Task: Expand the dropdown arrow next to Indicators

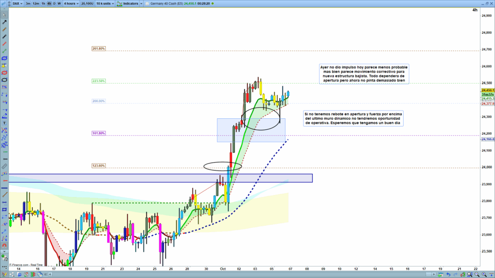Action: point(142,3)
